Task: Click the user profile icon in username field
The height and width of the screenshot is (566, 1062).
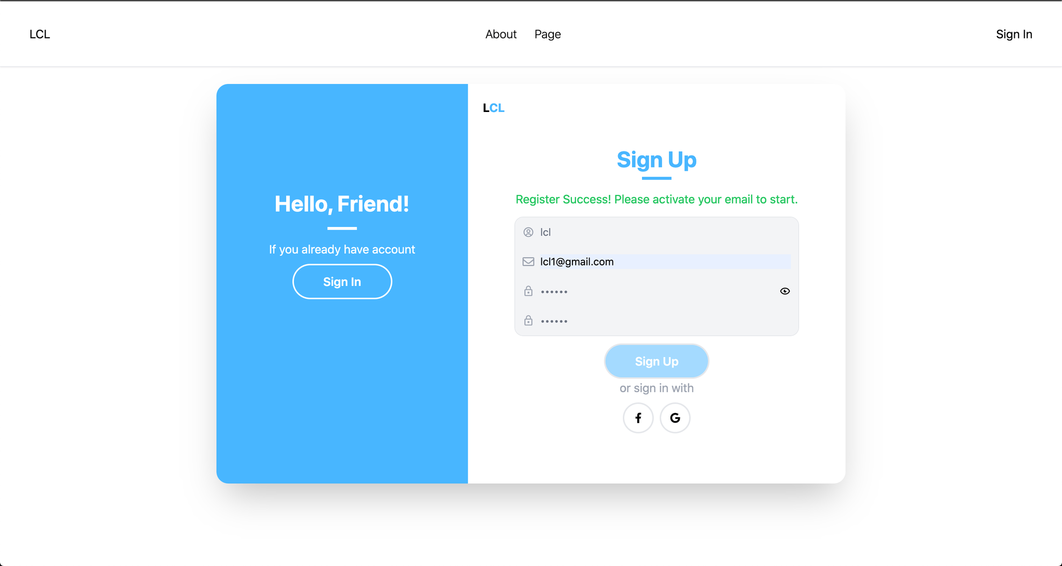Action: [x=528, y=232]
